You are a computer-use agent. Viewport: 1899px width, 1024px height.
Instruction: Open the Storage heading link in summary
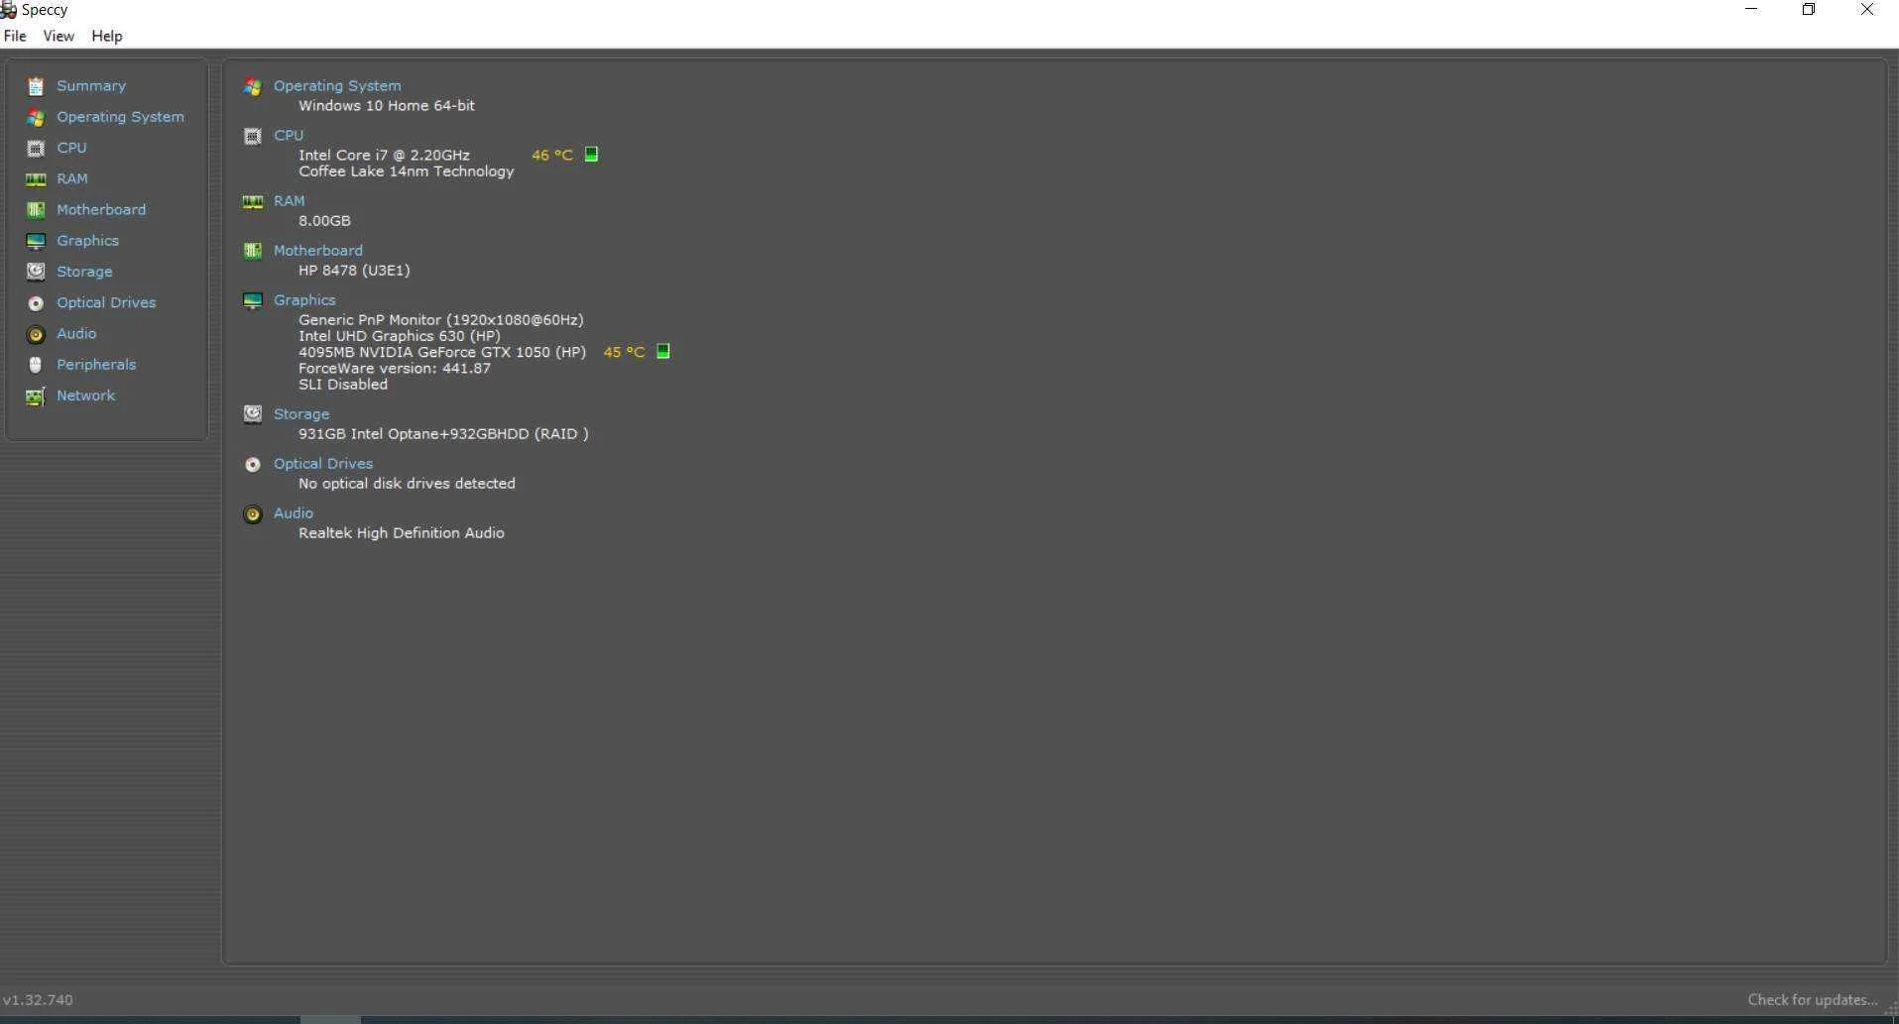(301, 414)
